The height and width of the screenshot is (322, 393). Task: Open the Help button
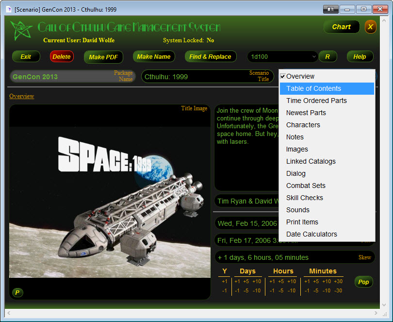pos(360,56)
